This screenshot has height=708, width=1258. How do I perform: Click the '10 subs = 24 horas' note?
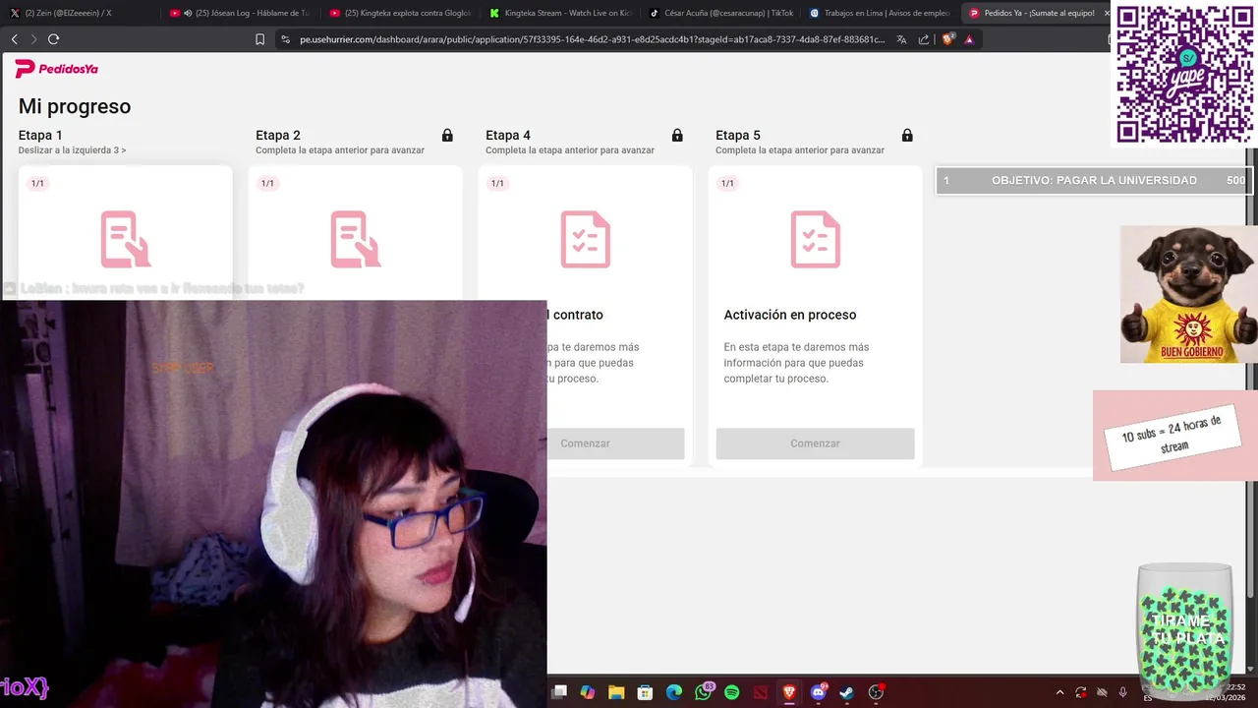click(1174, 435)
